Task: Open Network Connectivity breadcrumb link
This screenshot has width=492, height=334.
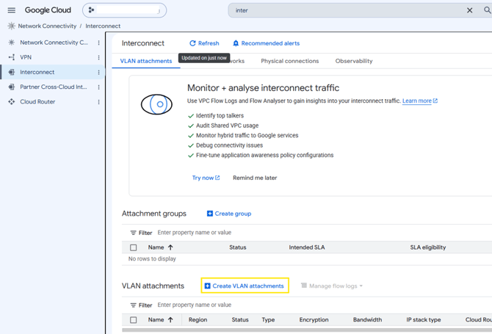Action: pos(47,26)
